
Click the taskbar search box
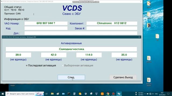25,94
